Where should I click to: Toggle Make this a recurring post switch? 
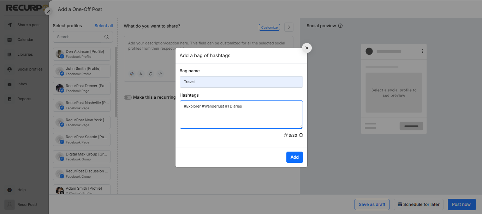(x=128, y=97)
